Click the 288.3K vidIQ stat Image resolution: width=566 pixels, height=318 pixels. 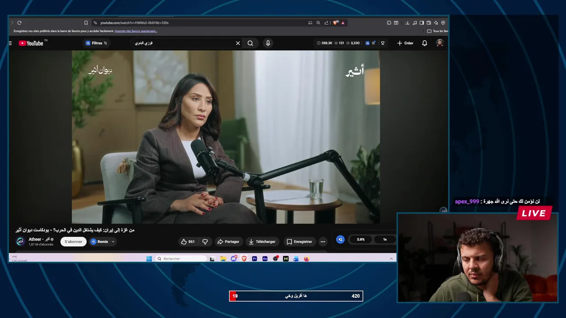pyautogui.click(x=325, y=43)
